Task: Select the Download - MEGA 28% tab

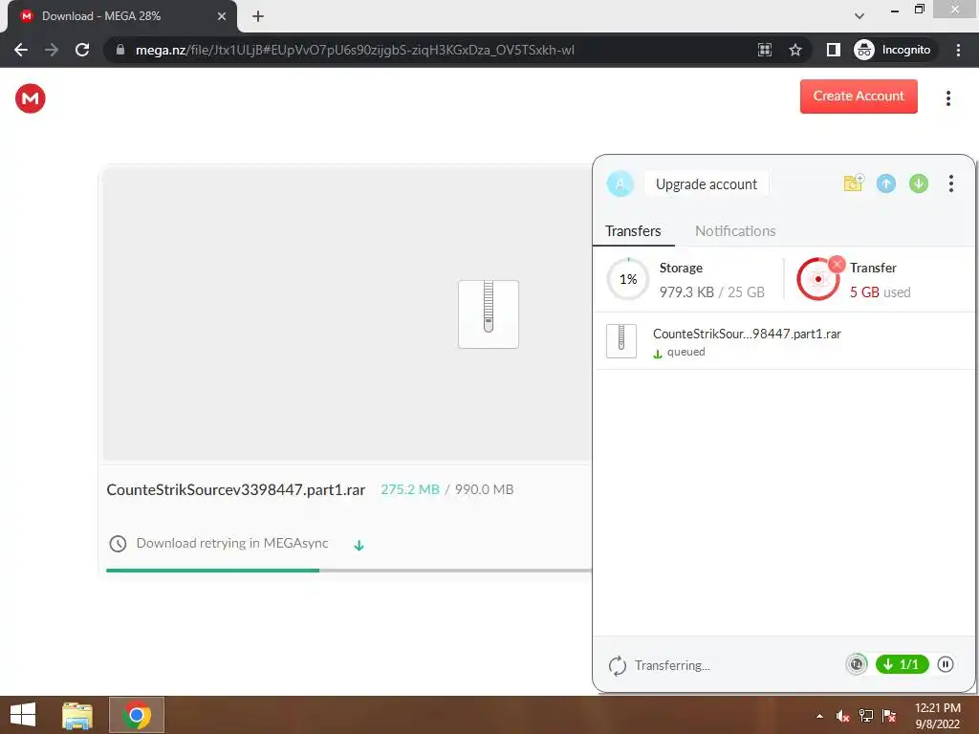Action: tap(122, 16)
